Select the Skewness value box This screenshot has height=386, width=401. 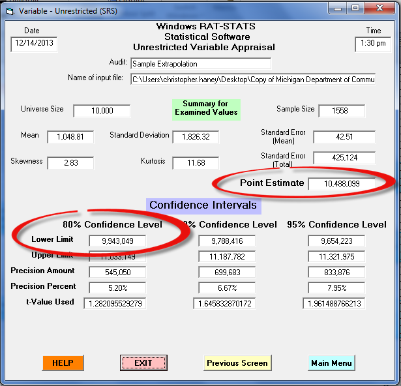pos(70,163)
